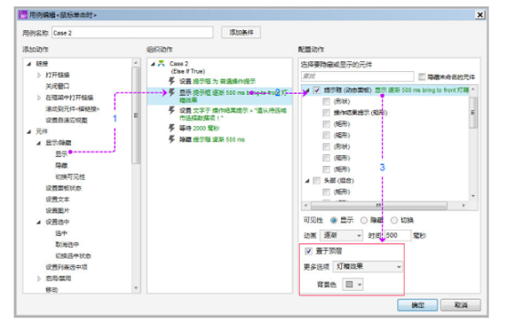The width and height of the screenshot is (515, 330).
Task: Click lightning icon of 等待 2000 毫秒 action
Action: pos(171,128)
